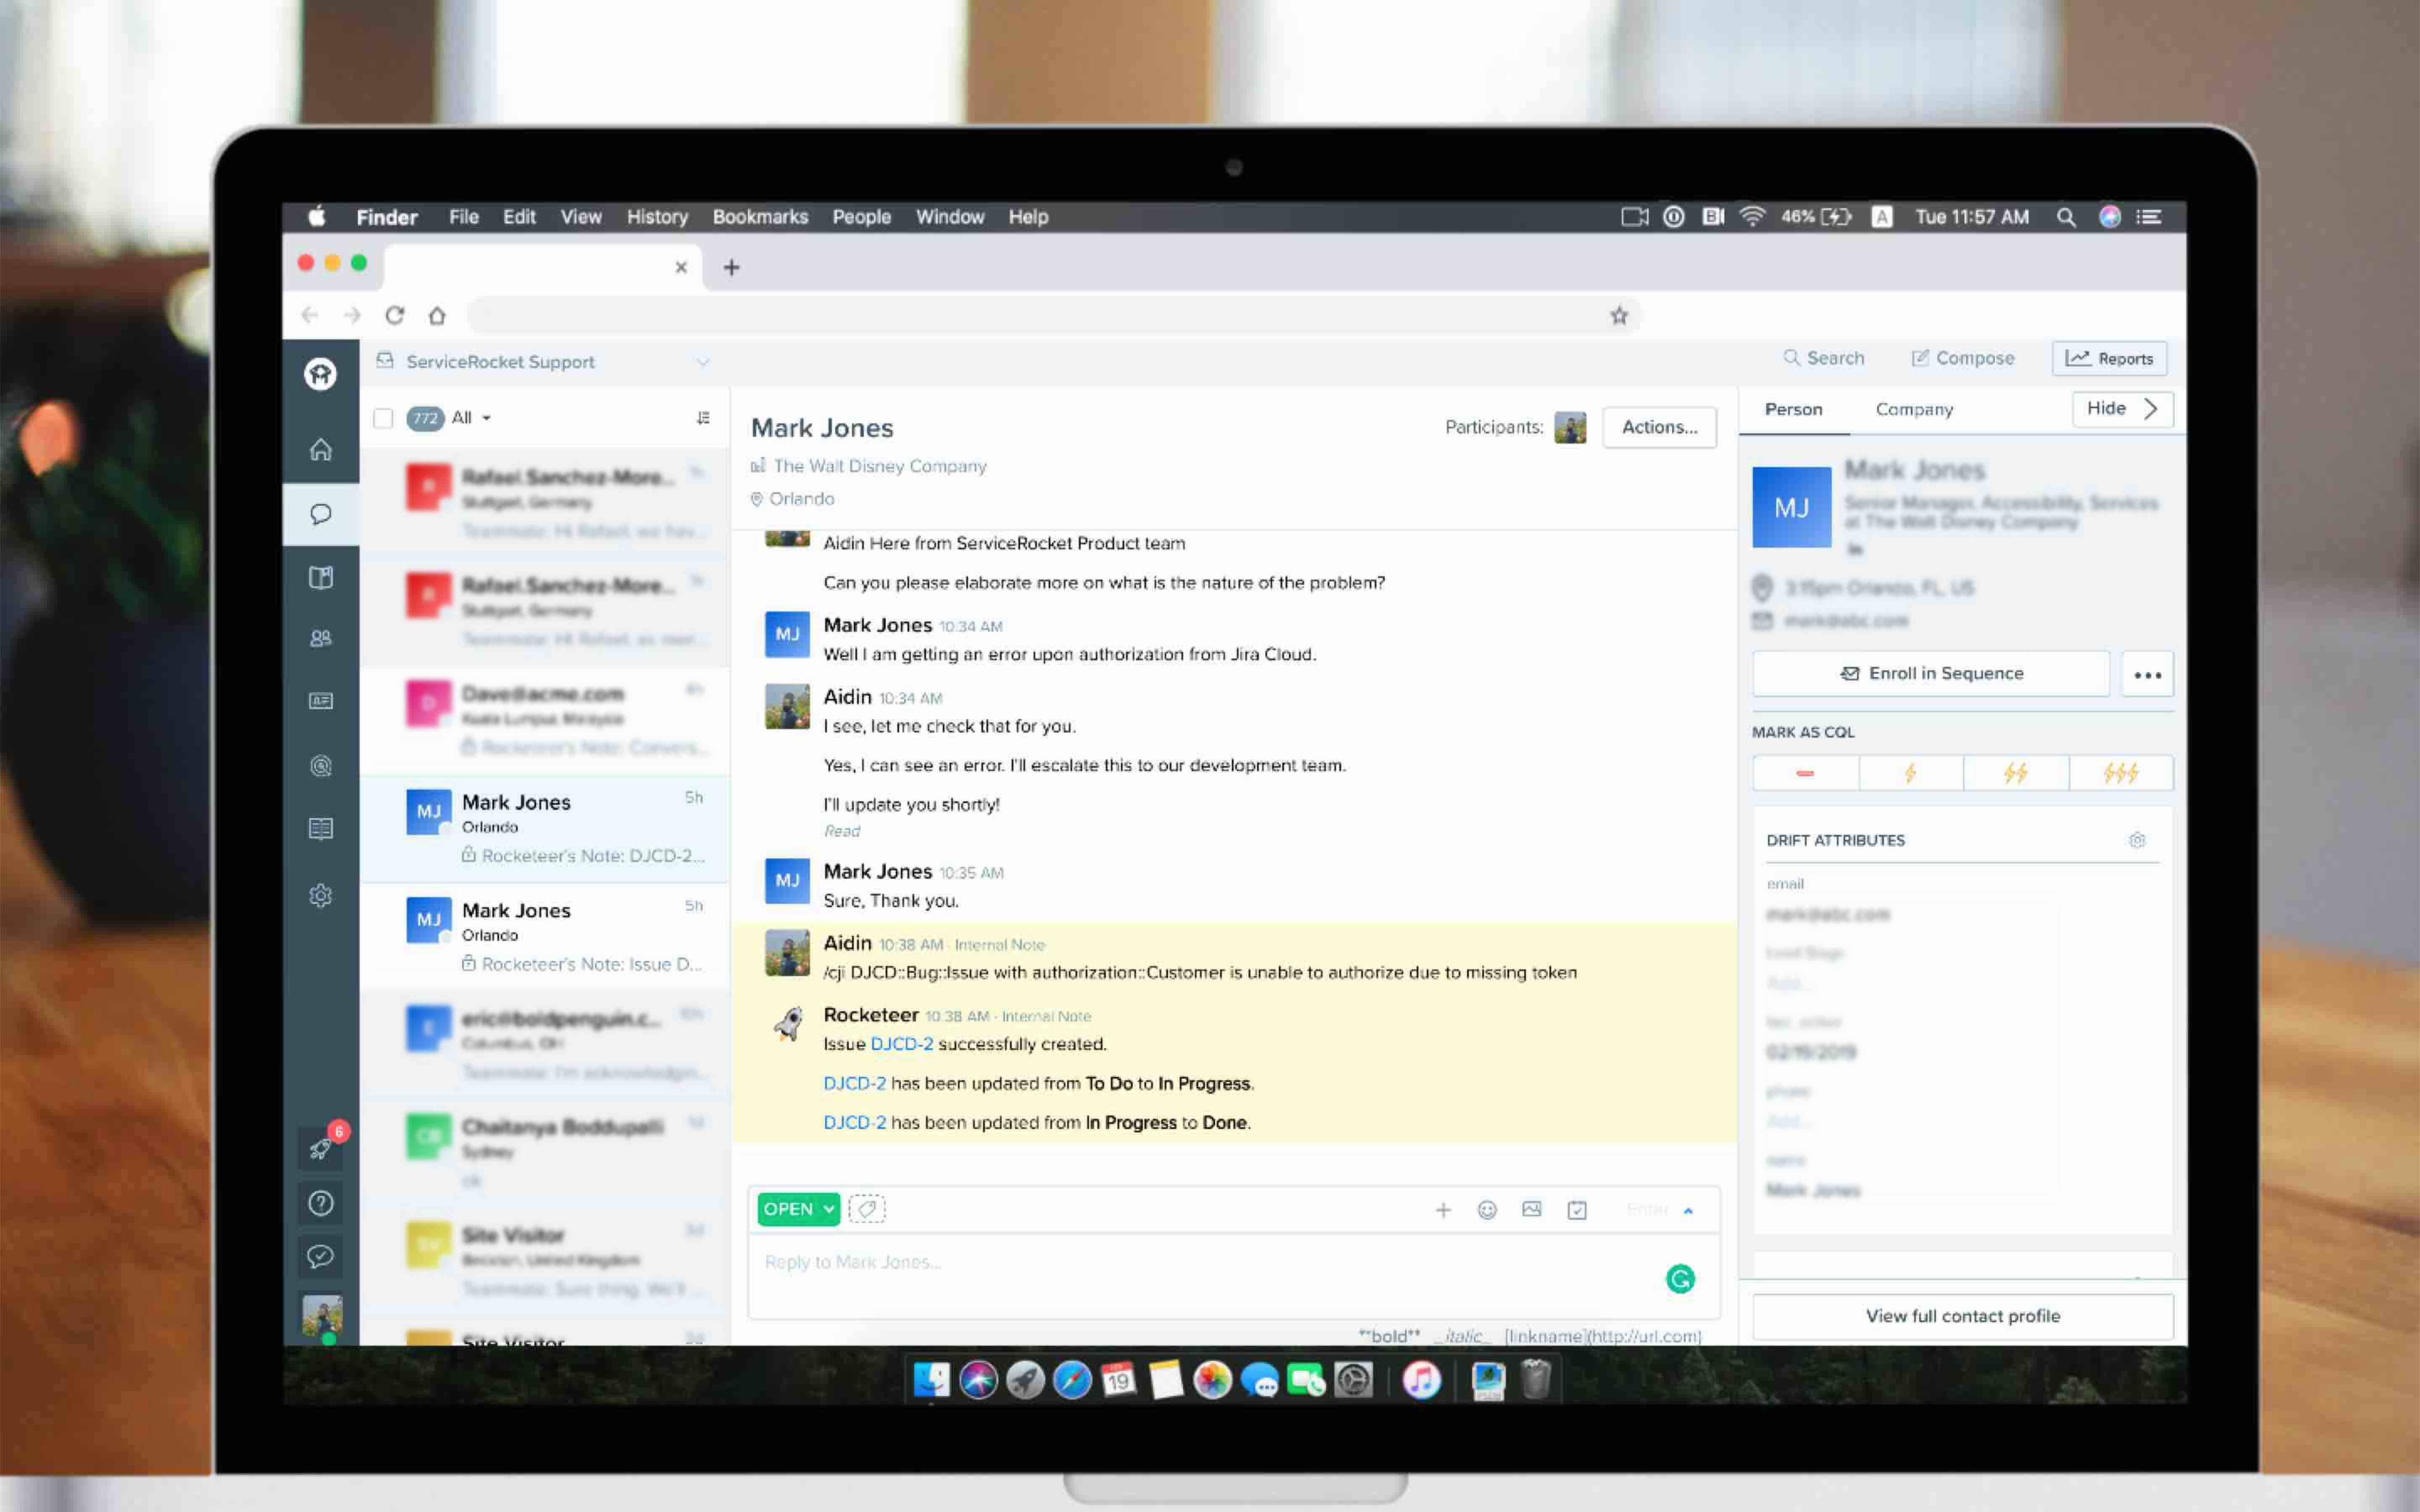Open the Actions... dropdown
Screen dimensions: 2420x1512
click(1659, 427)
